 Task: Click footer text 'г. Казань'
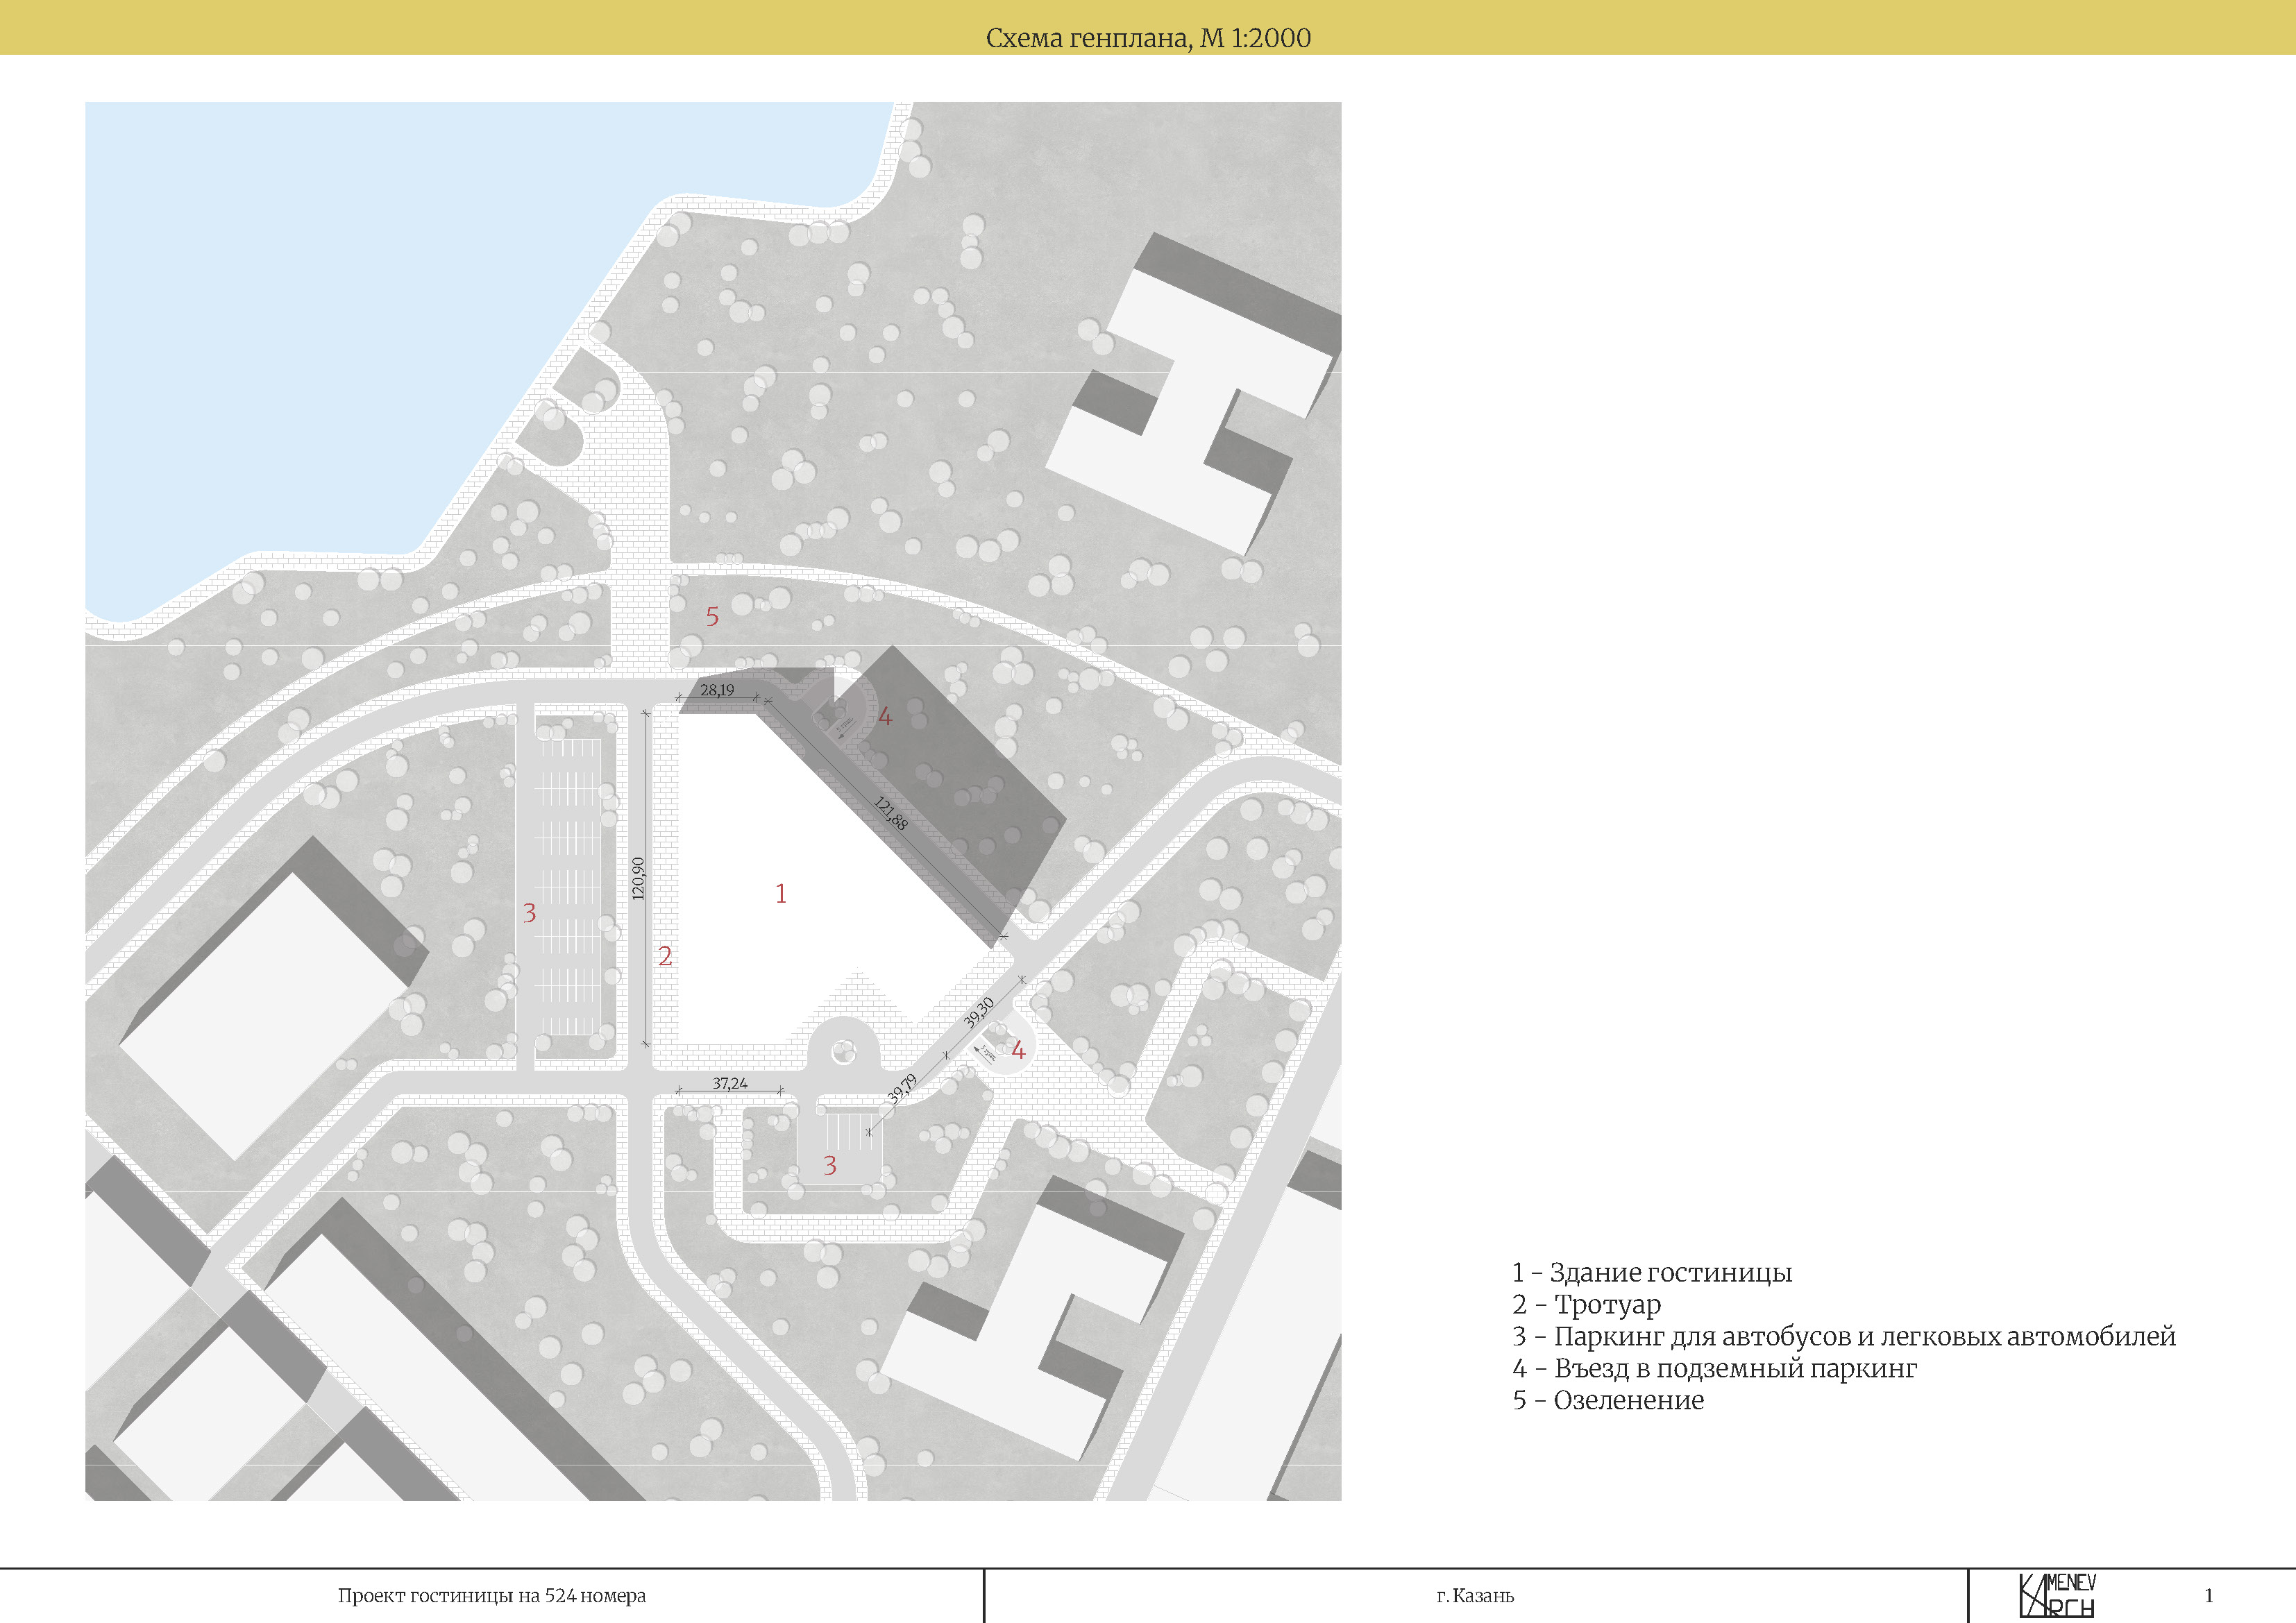1475,1596
